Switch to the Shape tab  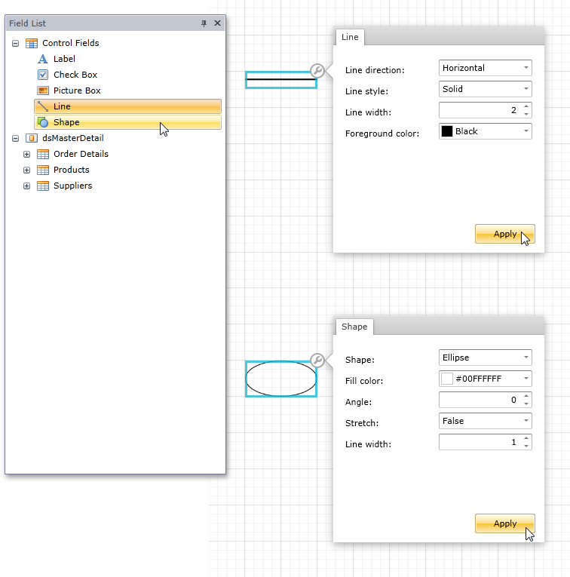coord(354,327)
